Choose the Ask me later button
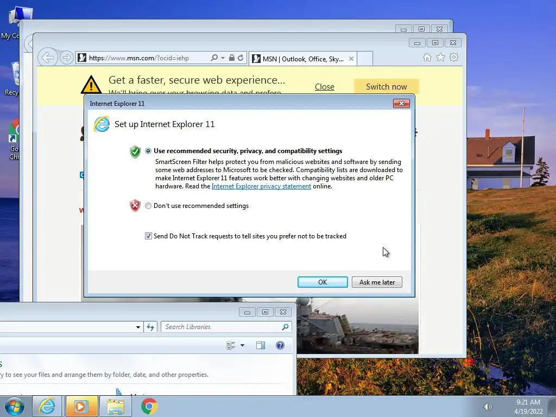Viewport: 556px width, 417px height. pyautogui.click(x=377, y=282)
